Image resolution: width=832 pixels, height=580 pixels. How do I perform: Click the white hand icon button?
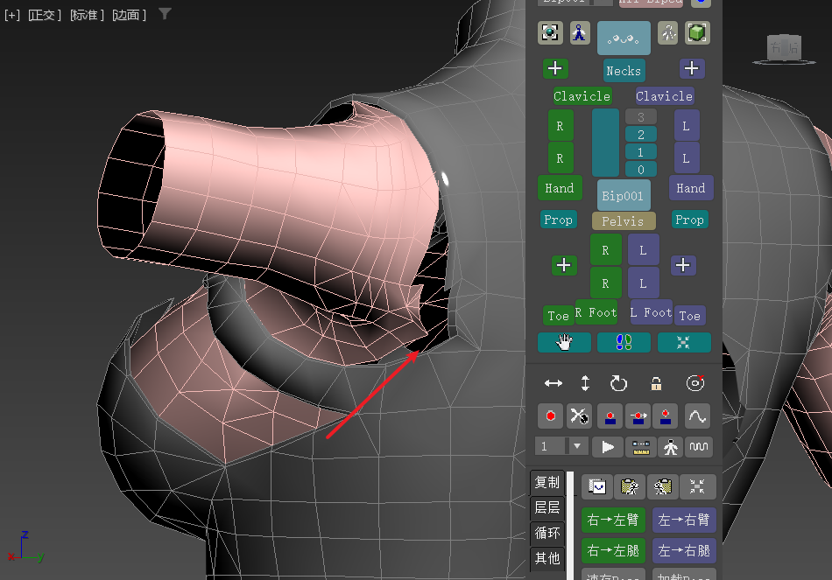pos(564,342)
